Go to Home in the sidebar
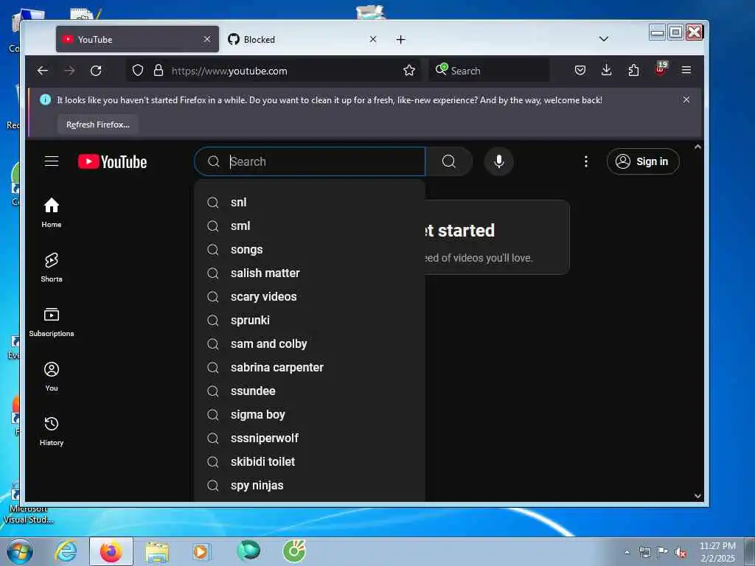755x566 pixels. 52,213
